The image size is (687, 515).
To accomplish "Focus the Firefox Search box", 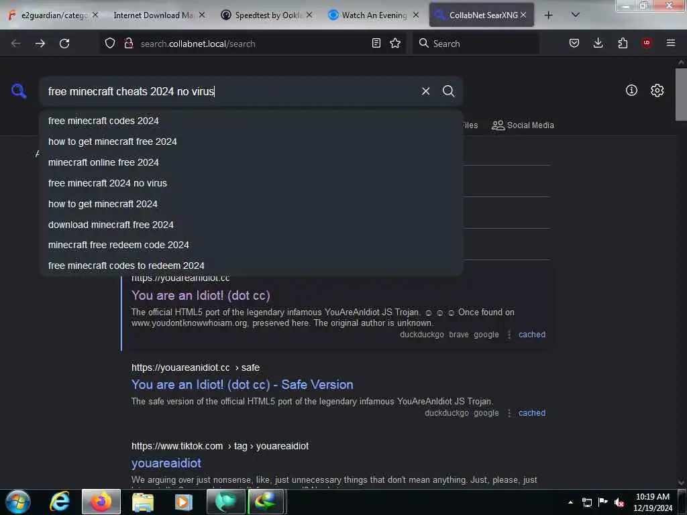I will point(476,44).
